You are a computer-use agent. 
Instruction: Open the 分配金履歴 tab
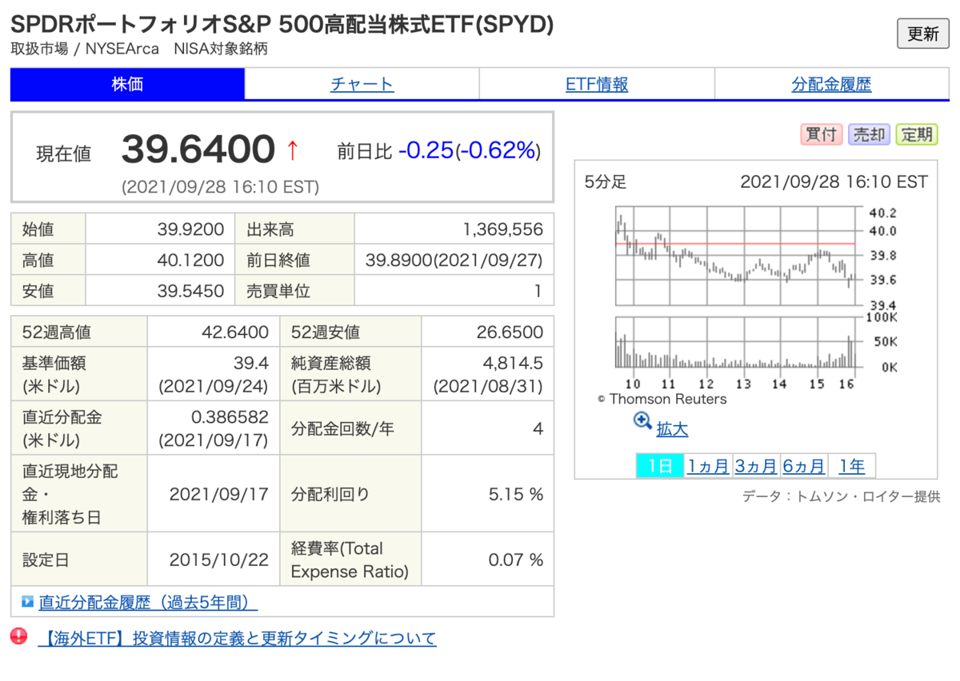point(831,85)
